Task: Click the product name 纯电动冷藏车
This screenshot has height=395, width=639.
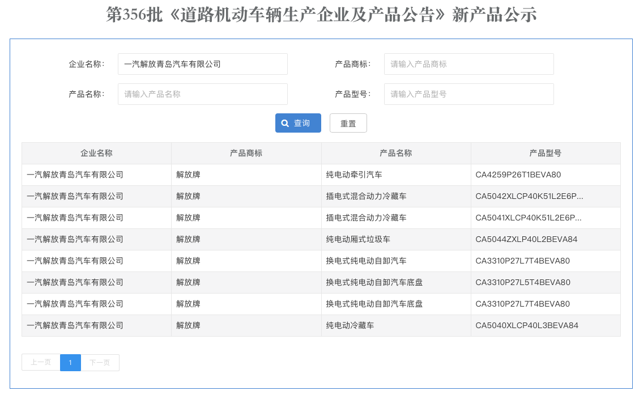Action: click(350, 326)
